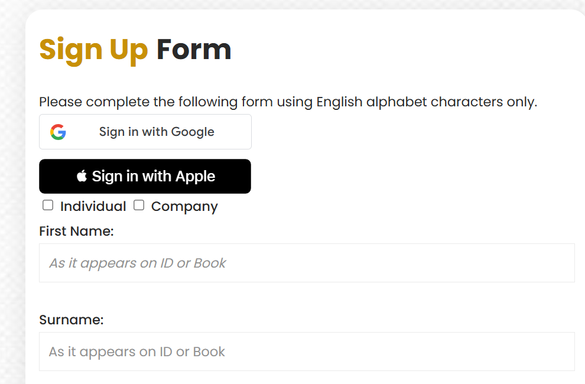Image resolution: width=585 pixels, height=384 pixels.
Task: Click the gold Sign Up heading text
Action: point(93,51)
